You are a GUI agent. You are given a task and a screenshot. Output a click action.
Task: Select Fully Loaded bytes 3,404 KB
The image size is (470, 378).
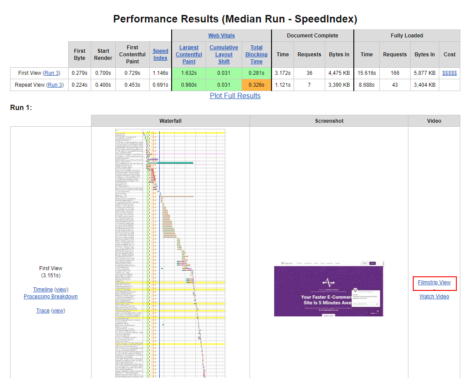coord(424,85)
